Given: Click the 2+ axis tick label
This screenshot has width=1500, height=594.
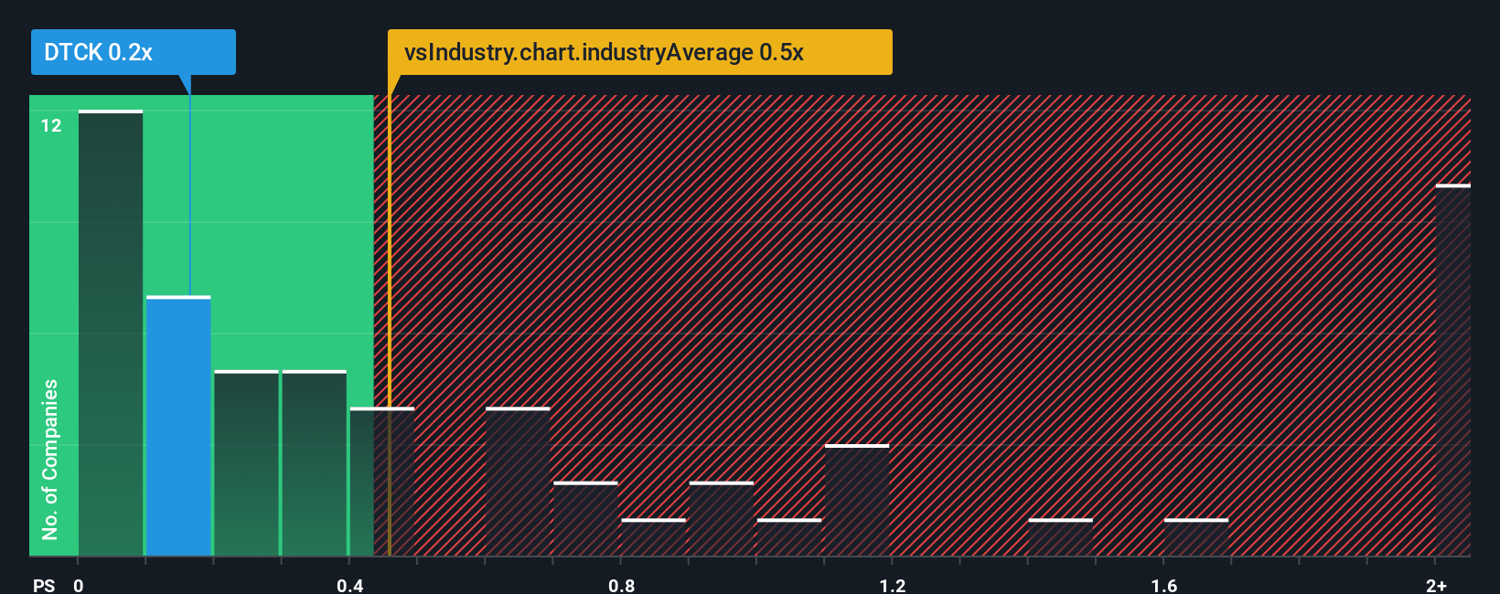Looking at the screenshot, I should [x=1436, y=585].
